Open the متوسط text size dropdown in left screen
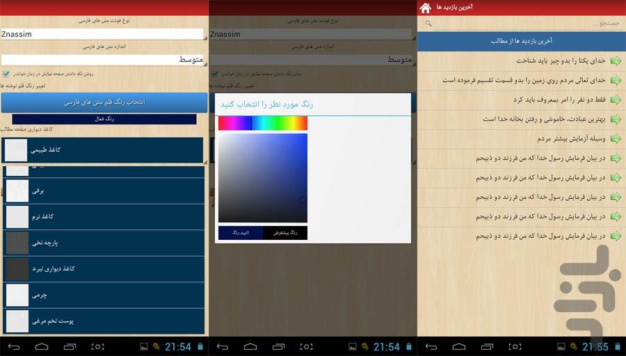The image size is (626, 356). (x=103, y=60)
